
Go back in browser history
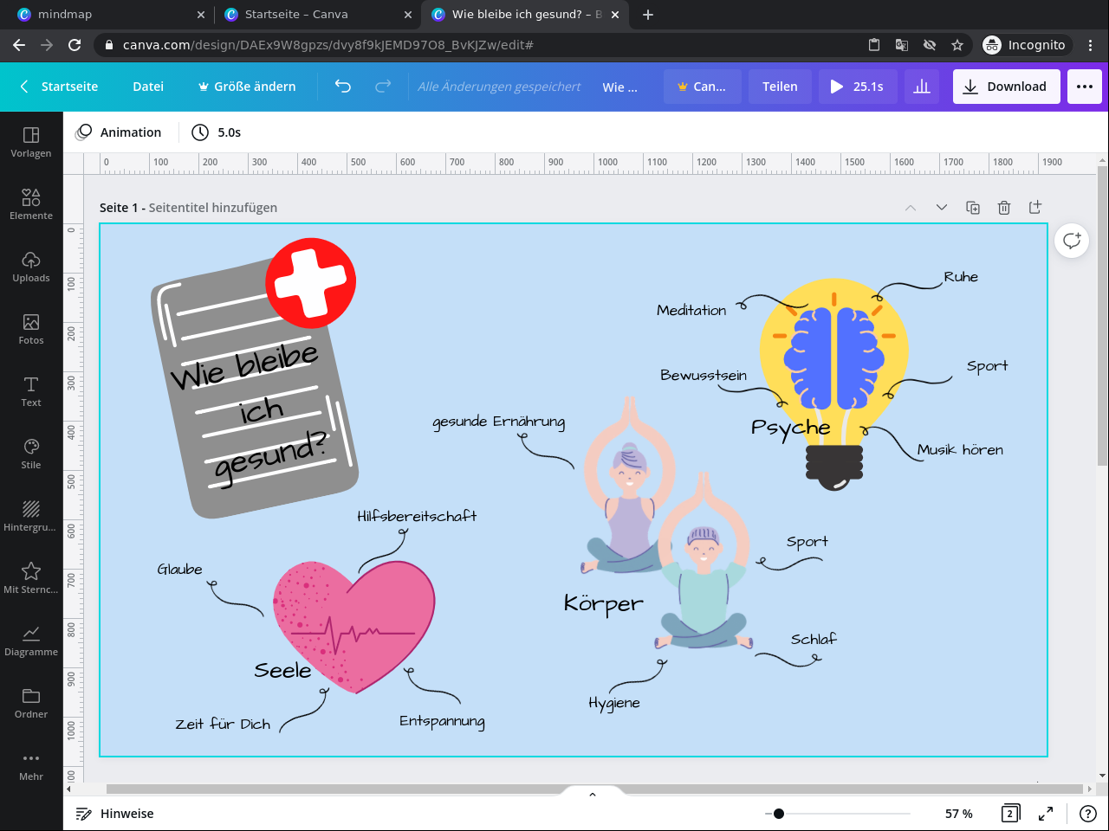pos(19,45)
